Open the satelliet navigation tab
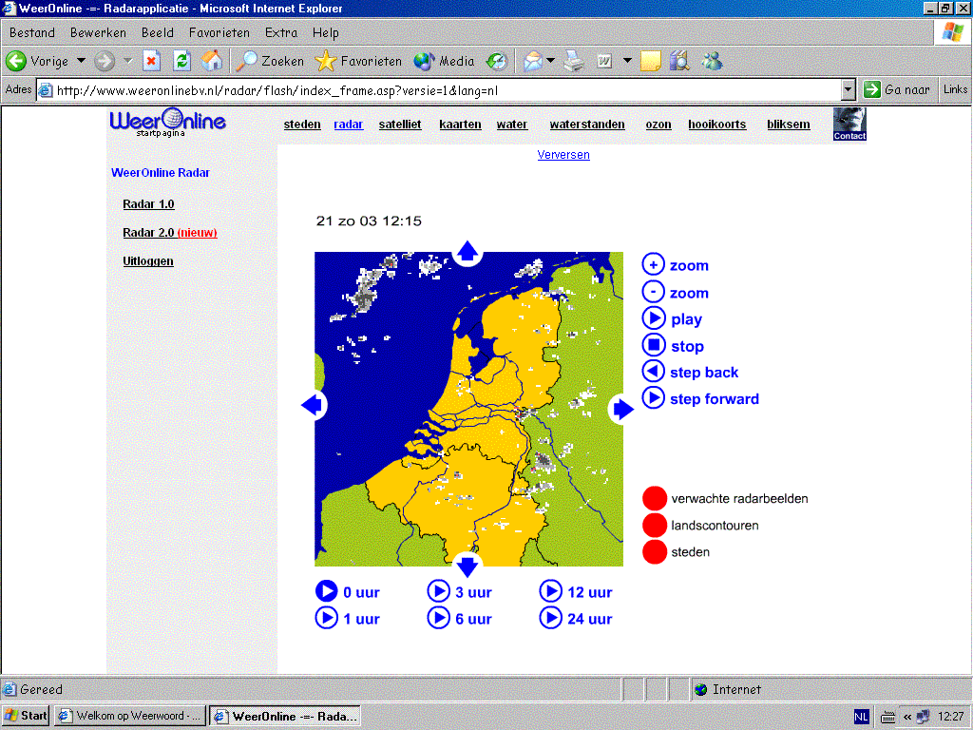 point(400,125)
